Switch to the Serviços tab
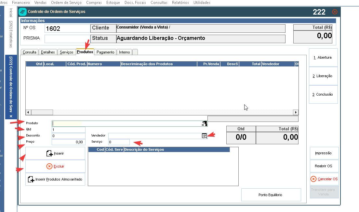The width and height of the screenshot is (359, 212). pos(66,52)
